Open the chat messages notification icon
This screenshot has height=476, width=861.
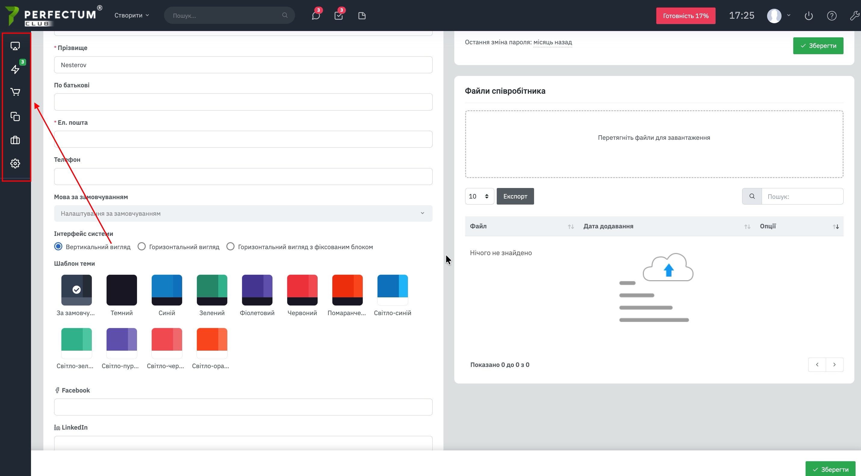pyautogui.click(x=316, y=16)
